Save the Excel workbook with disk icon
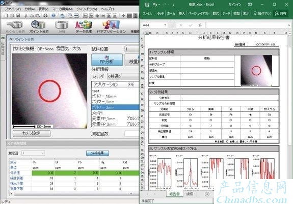 point(147,5)
